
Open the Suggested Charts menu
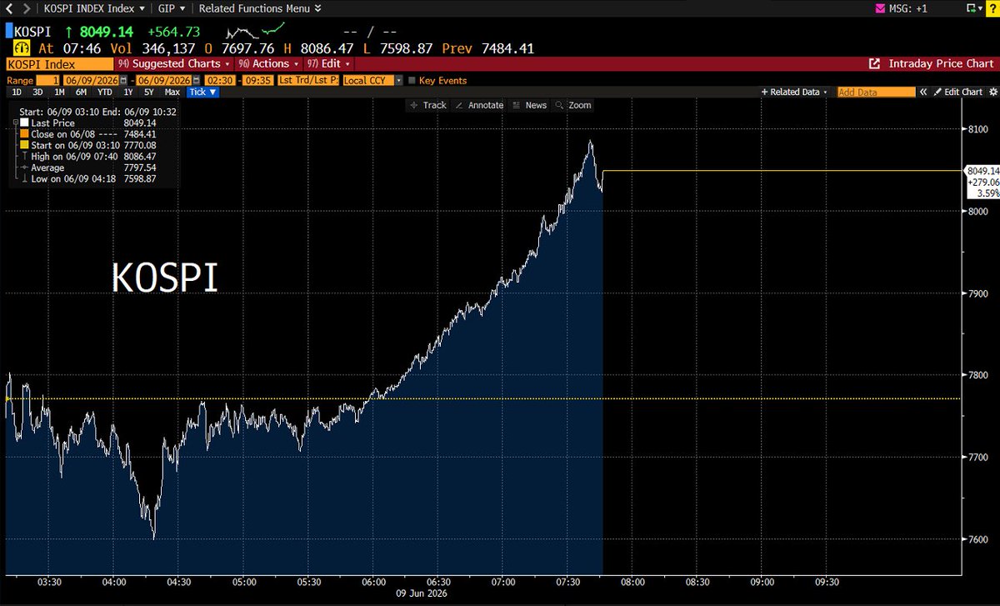click(x=174, y=63)
